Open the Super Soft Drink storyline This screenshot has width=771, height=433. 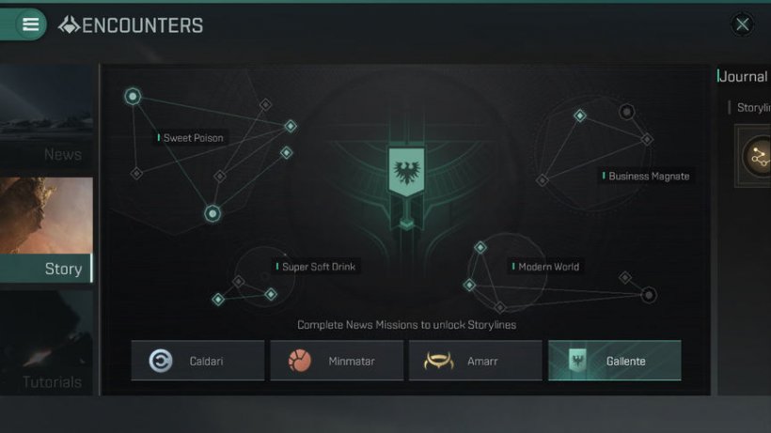[316, 267]
